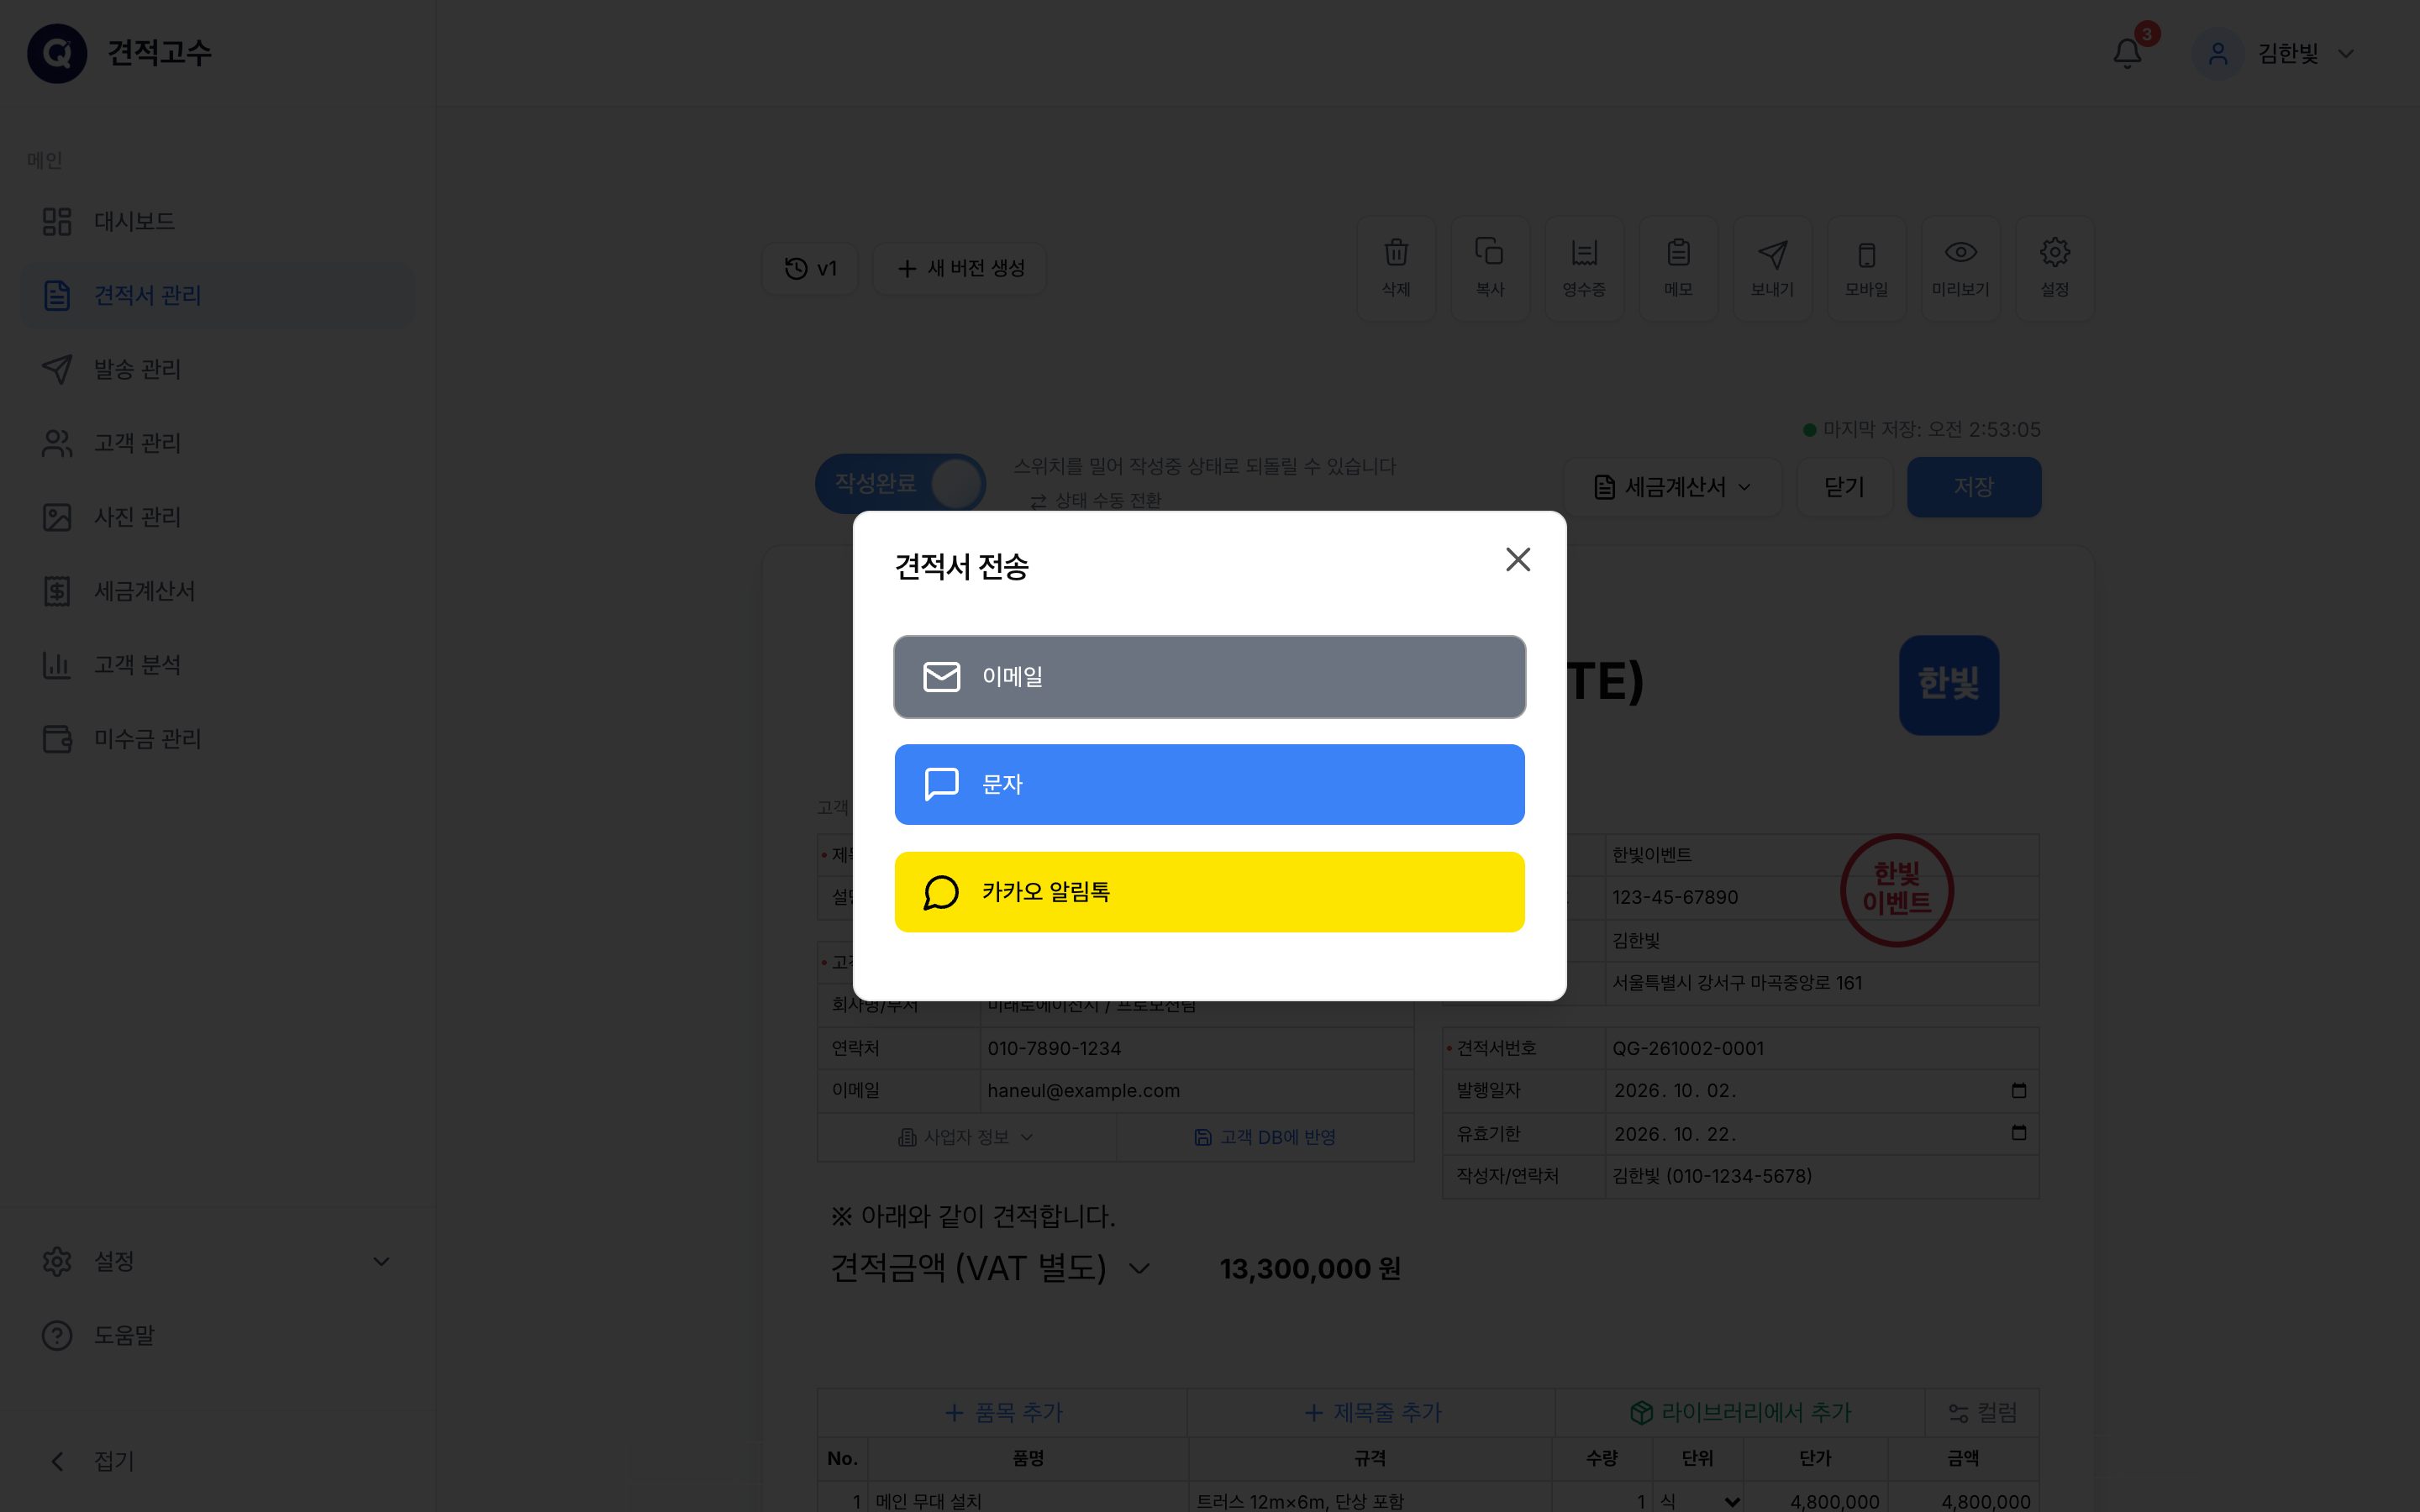The width and height of the screenshot is (2420, 1512).
Task: Open 사진 관리 in sidebar
Action: click(x=218, y=517)
